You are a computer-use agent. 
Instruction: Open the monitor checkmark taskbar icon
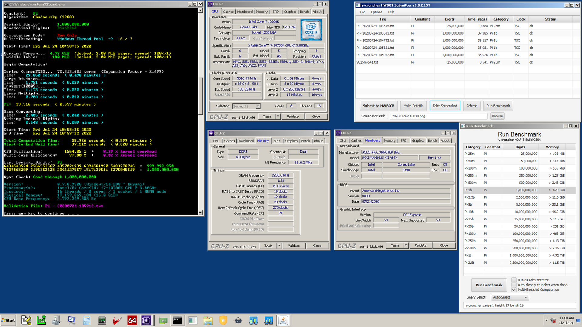point(72,320)
